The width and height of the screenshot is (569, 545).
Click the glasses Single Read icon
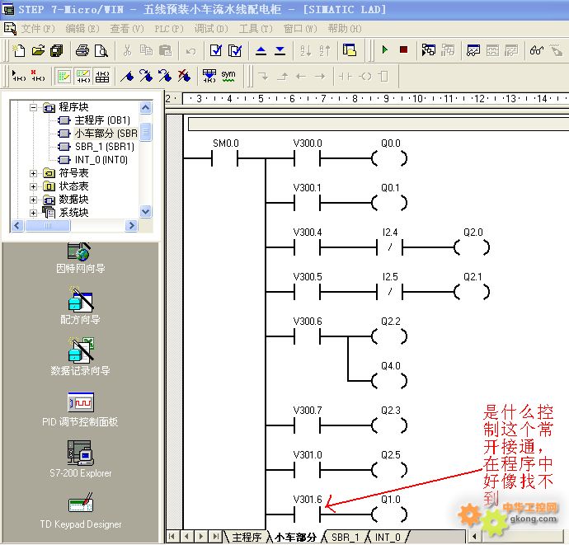click(x=537, y=50)
